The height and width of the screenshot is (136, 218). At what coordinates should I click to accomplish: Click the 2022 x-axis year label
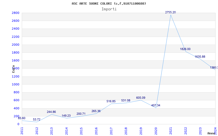click(x=186, y=131)
